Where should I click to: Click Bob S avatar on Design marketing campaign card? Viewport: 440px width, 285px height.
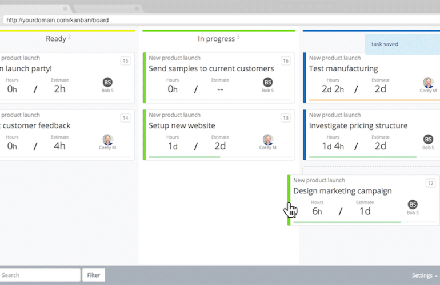point(413,205)
